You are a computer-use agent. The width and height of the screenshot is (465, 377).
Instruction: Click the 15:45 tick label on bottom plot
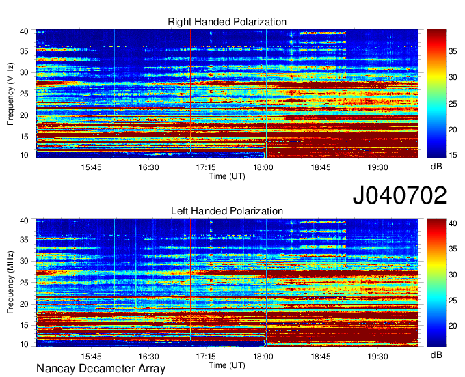tap(91, 357)
